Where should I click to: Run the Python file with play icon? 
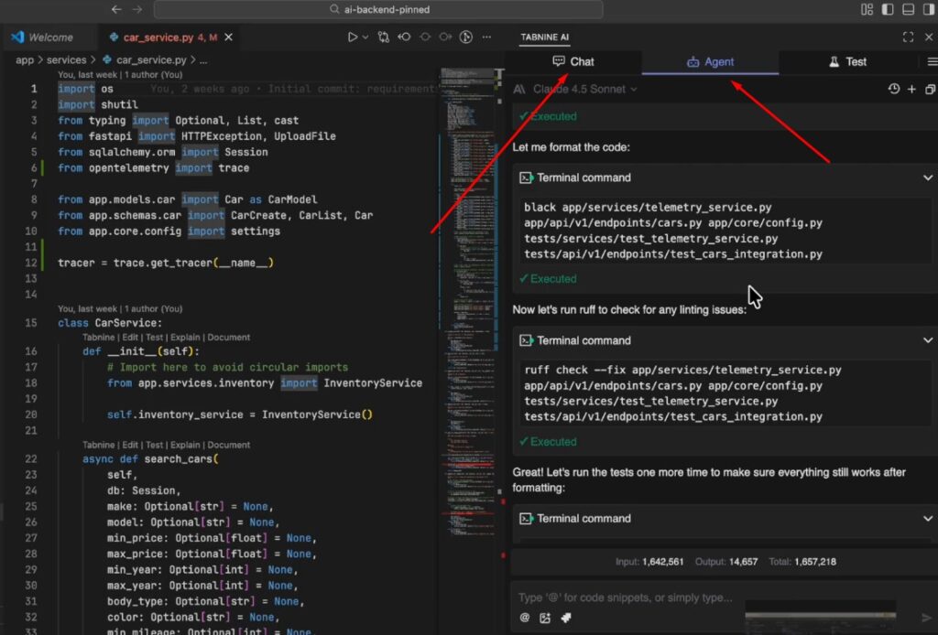point(353,37)
